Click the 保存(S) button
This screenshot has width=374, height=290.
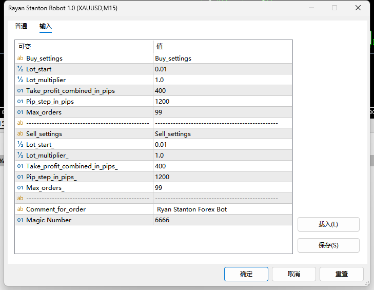[x=328, y=245]
